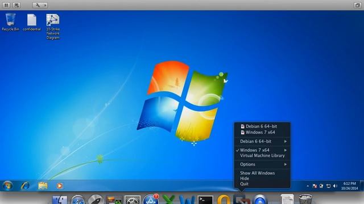This screenshot has width=364, height=204.
Task: Open virtual machine settings with the wrench icon
Action: (x=38, y=5)
